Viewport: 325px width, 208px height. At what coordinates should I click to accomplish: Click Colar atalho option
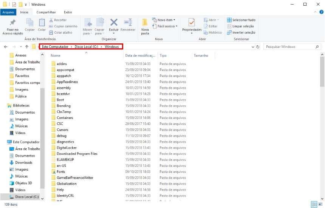tap(60, 32)
